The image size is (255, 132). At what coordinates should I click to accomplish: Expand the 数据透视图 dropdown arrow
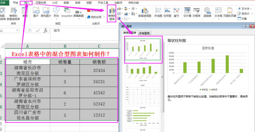pos(145,19)
